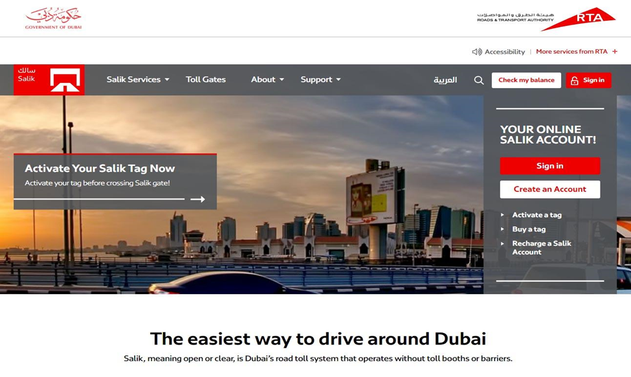This screenshot has height=377, width=631.
Task: Open the search magnifier icon
Action: [478, 80]
